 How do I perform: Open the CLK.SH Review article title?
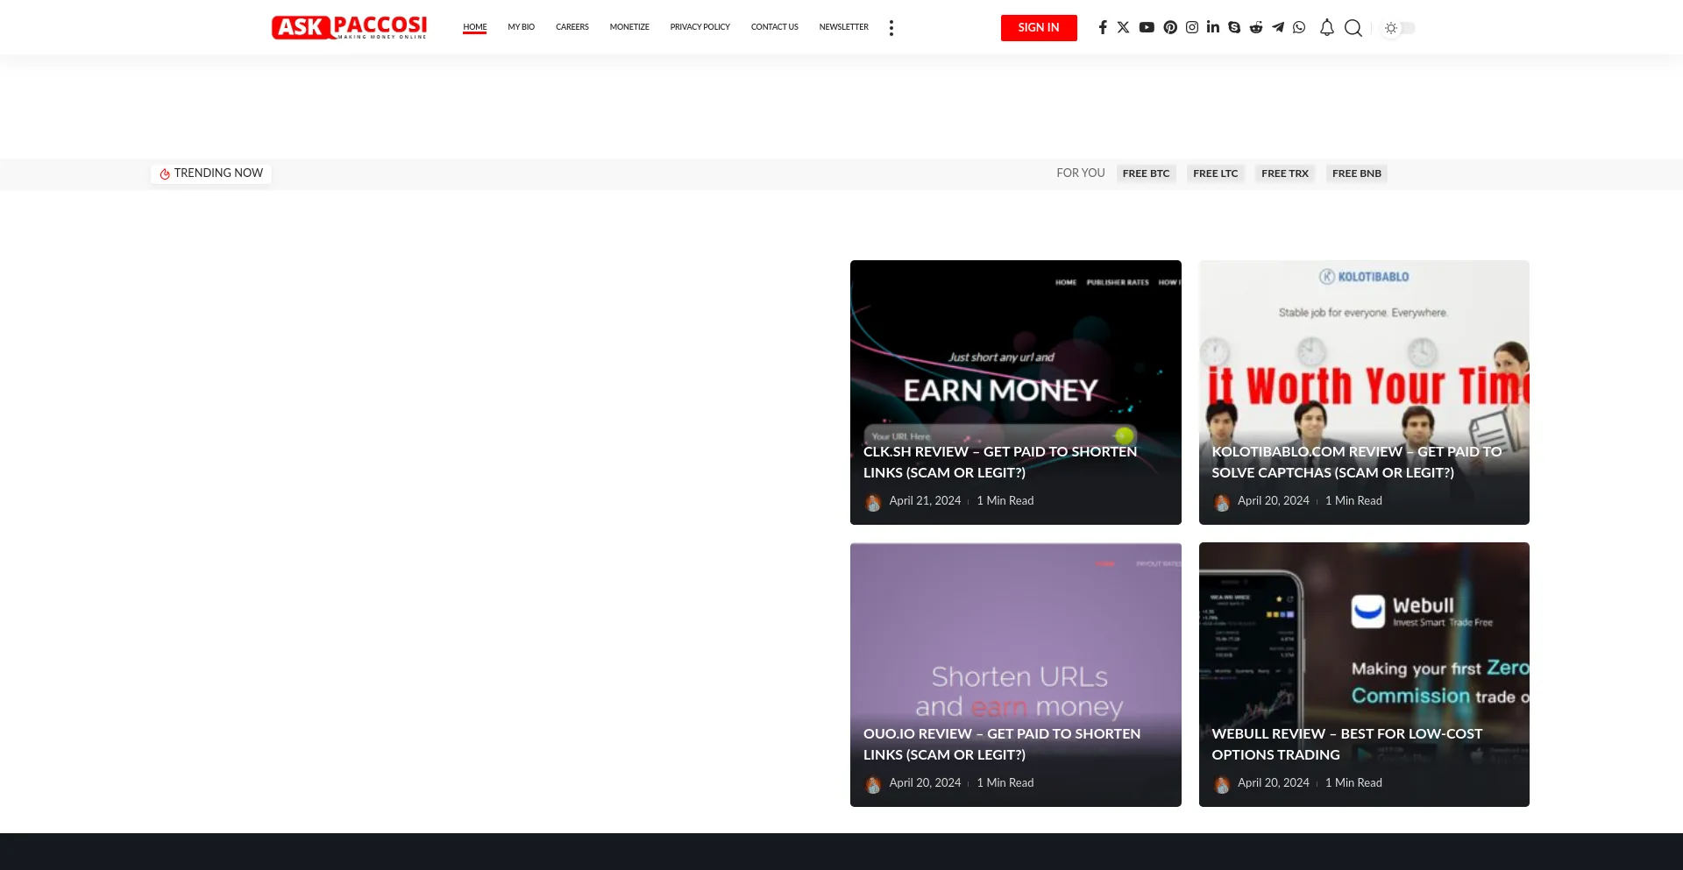[x=1000, y=462]
